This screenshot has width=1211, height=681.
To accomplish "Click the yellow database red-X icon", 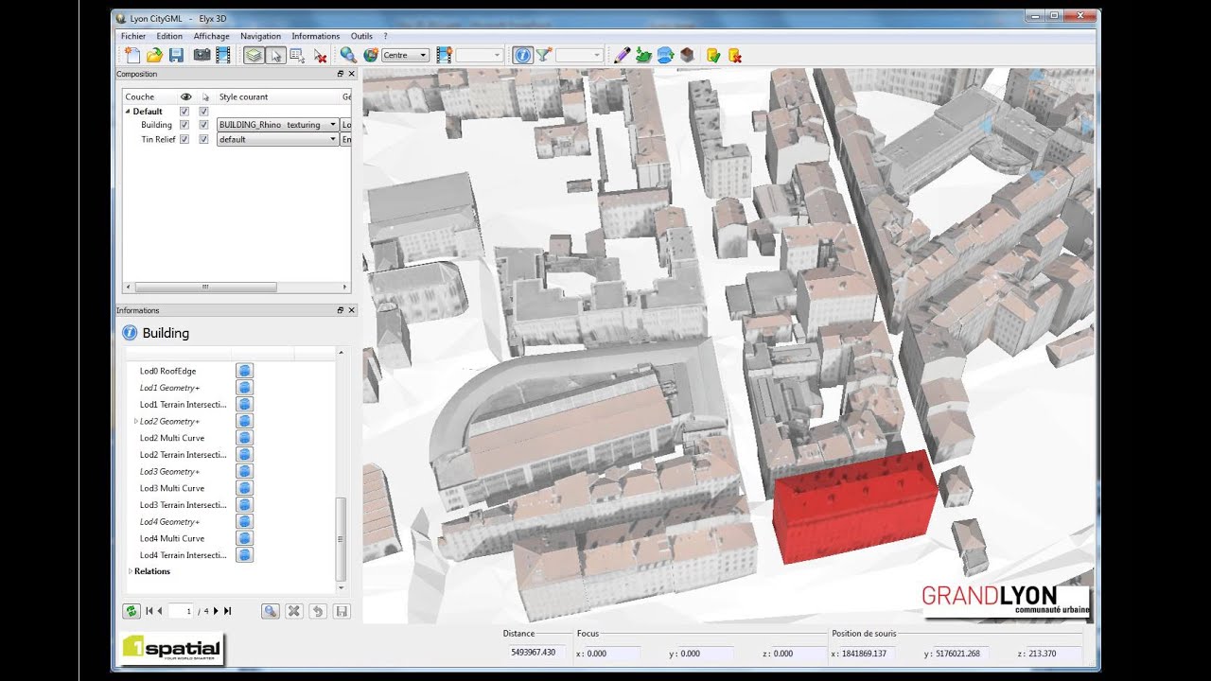I will tap(735, 55).
